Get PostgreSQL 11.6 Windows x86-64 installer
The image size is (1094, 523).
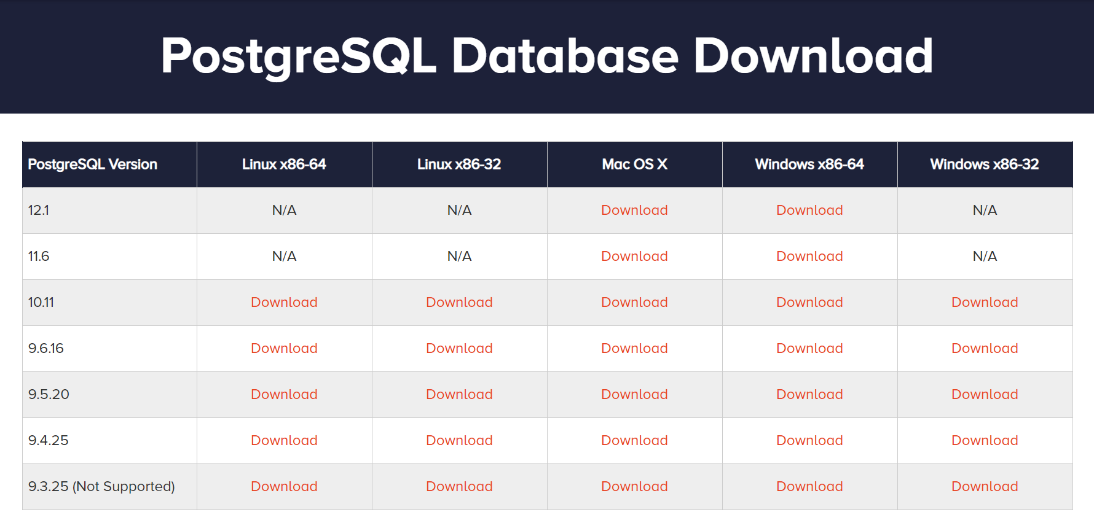click(x=809, y=256)
